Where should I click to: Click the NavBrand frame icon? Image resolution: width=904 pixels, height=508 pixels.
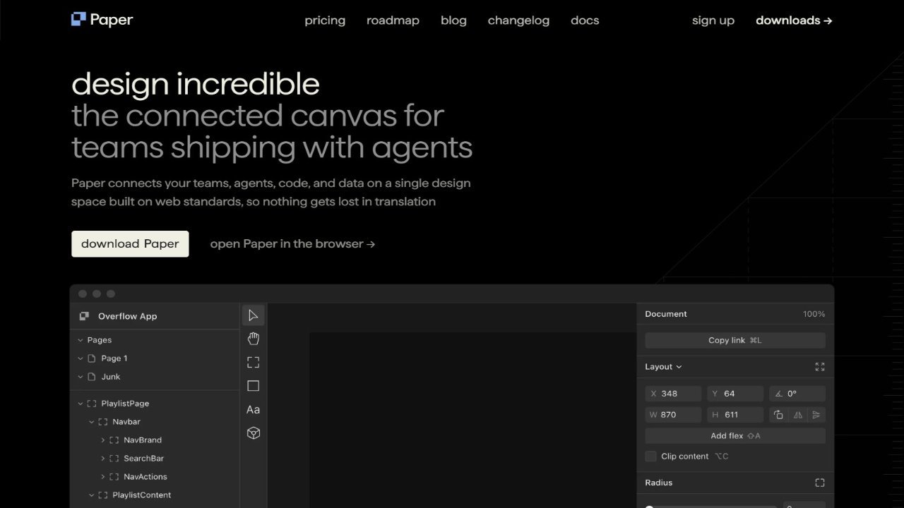click(x=114, y=440)
